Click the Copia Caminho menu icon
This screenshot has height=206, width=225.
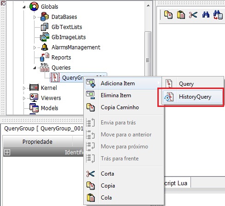point(91,107)
